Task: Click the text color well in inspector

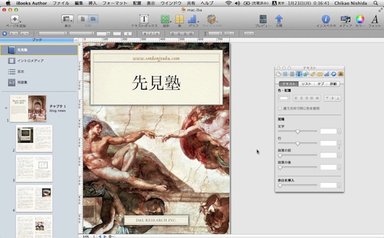Action: point(284,98)
